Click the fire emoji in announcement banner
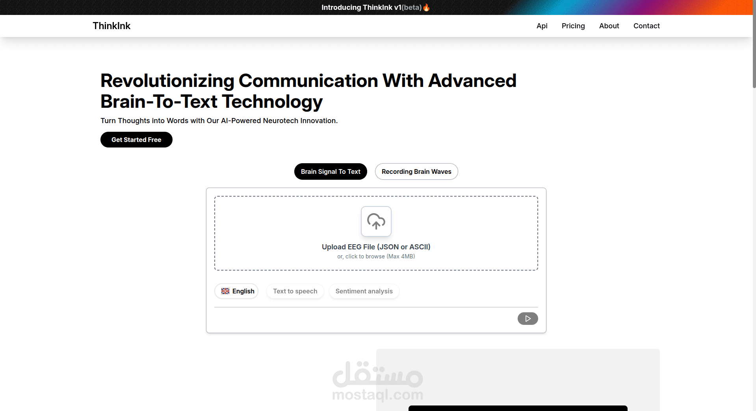The height and width of the screenshot is (411, 756). tap(426, 7)
